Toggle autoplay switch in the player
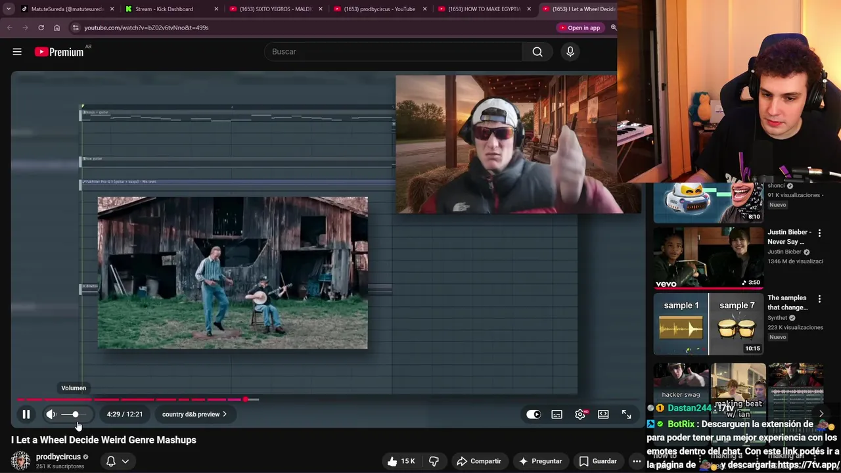The height and width of the screenshot is (473, 841). (x=534, y=415)
